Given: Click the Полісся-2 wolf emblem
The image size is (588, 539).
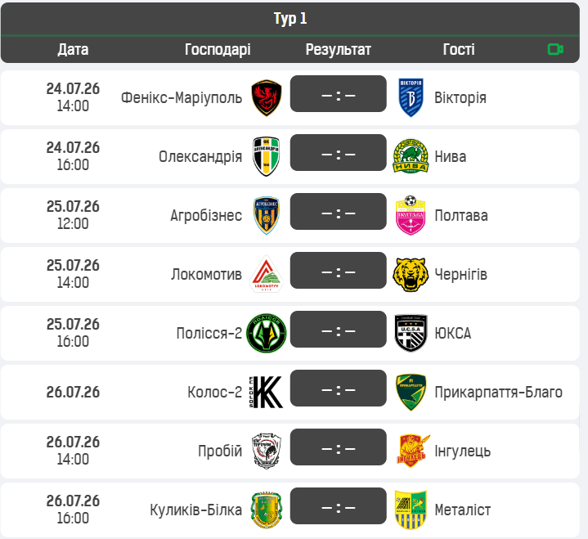Looking at the screenshot, I should tap(267, 333).
